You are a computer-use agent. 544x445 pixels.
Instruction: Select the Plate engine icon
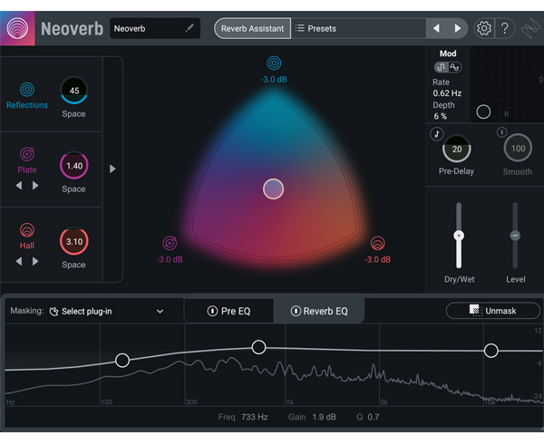(27, 154)
